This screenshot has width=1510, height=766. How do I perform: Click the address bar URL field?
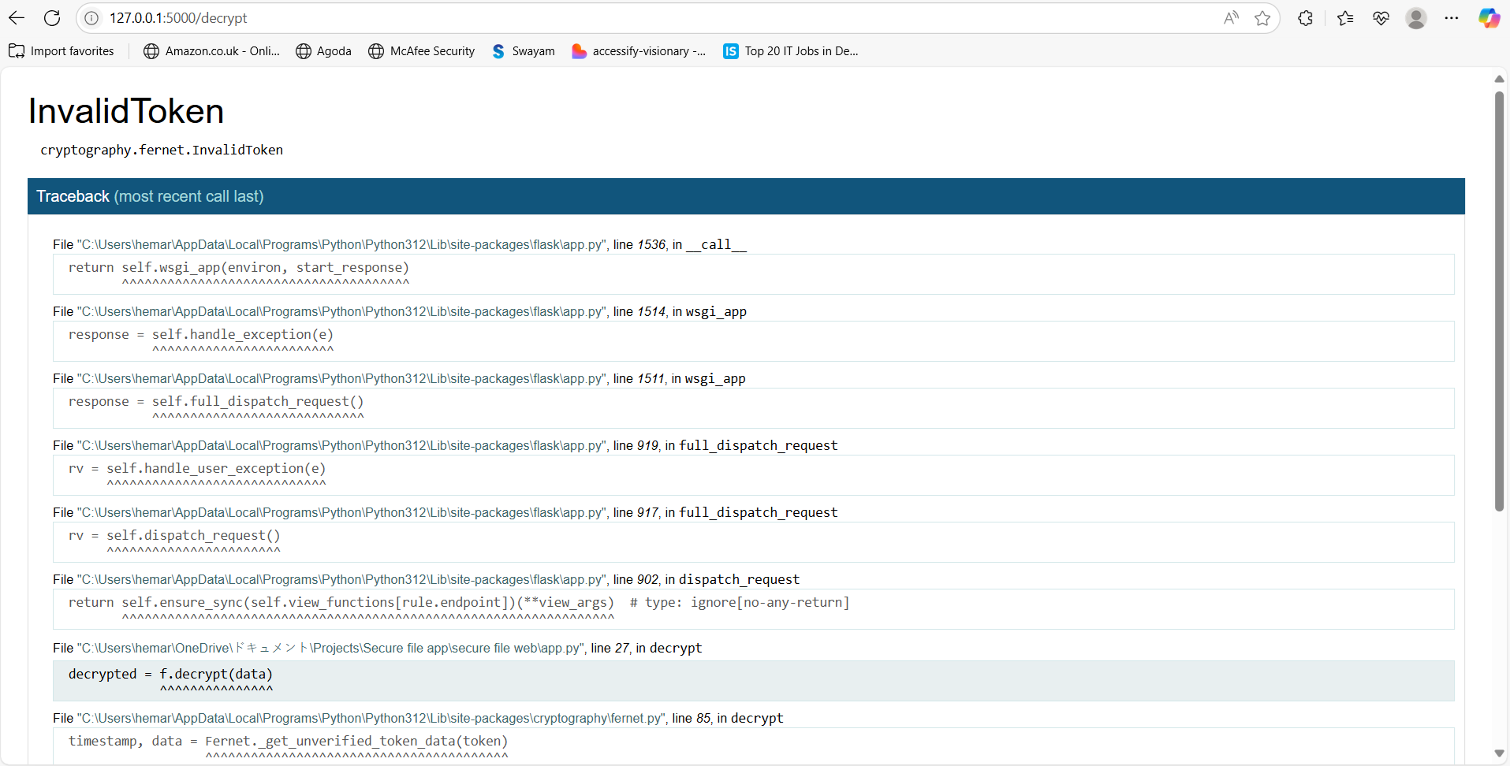[x=631, y=17]
